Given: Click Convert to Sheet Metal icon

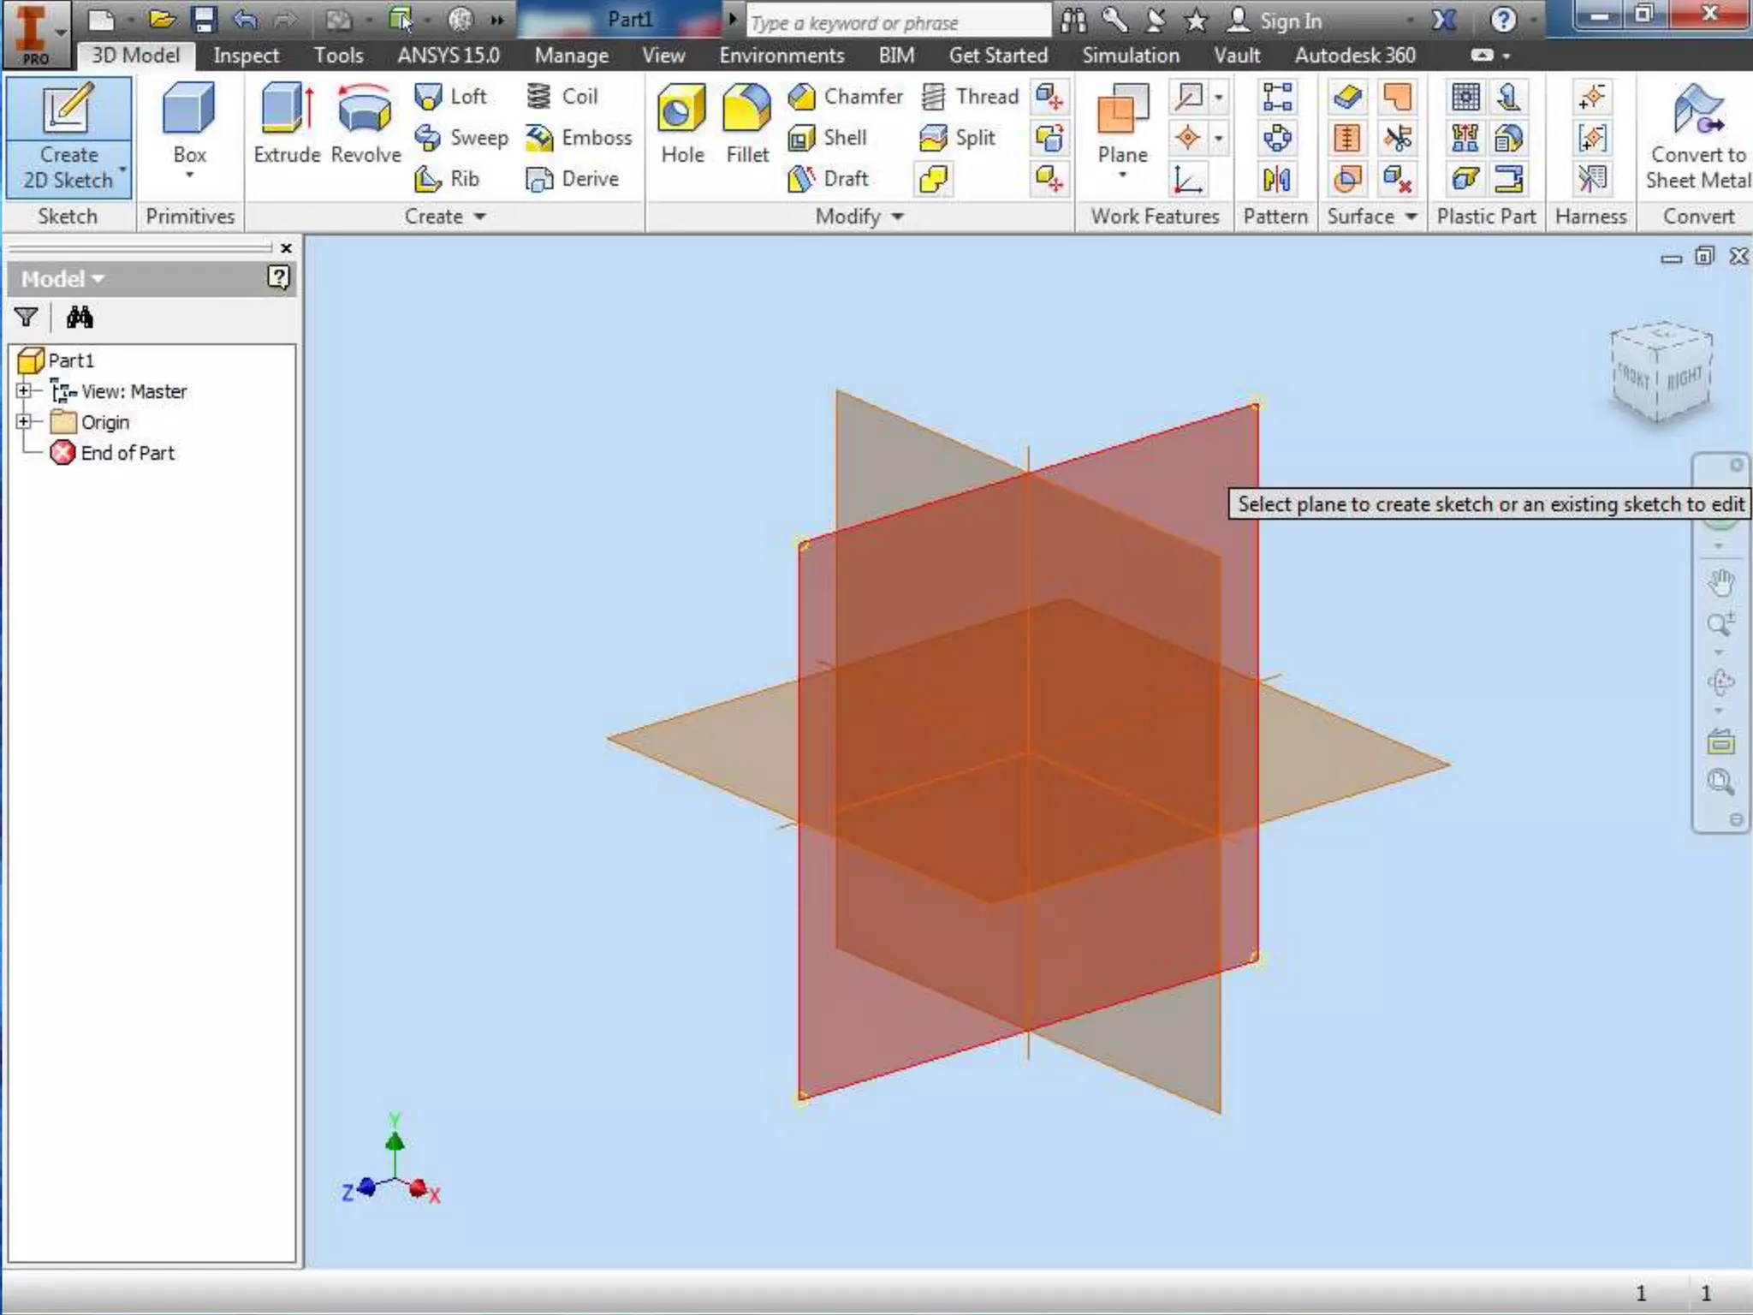Looking at the screenshot, I should point(1697,111).
